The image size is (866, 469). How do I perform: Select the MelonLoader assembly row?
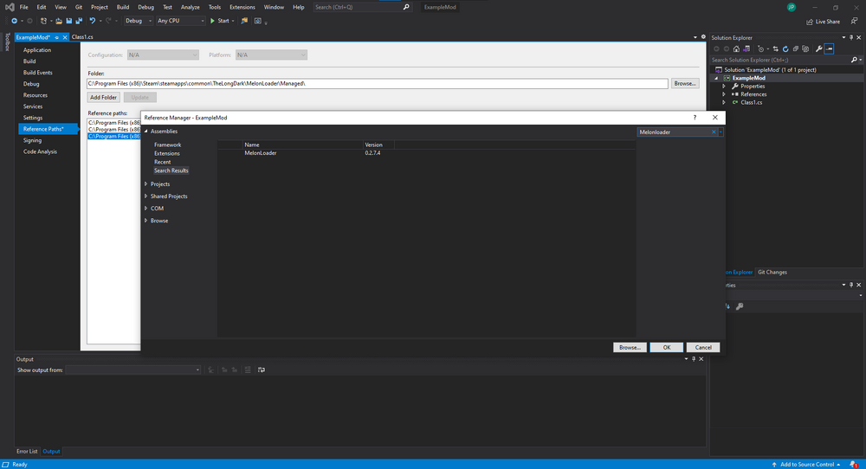coord(426,153)
